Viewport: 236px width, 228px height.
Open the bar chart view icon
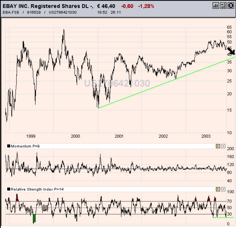(x=216, y=6)
